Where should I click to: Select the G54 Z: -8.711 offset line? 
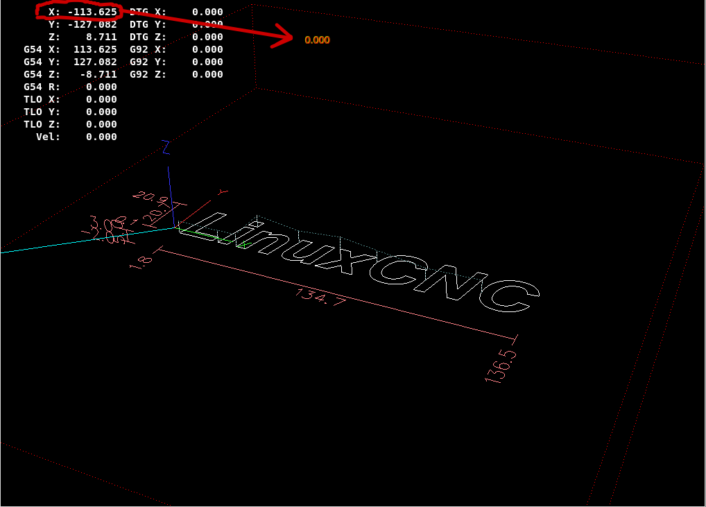(x=70, y=74)
